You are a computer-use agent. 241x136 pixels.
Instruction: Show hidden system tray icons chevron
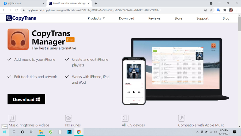tap(198, 132)
